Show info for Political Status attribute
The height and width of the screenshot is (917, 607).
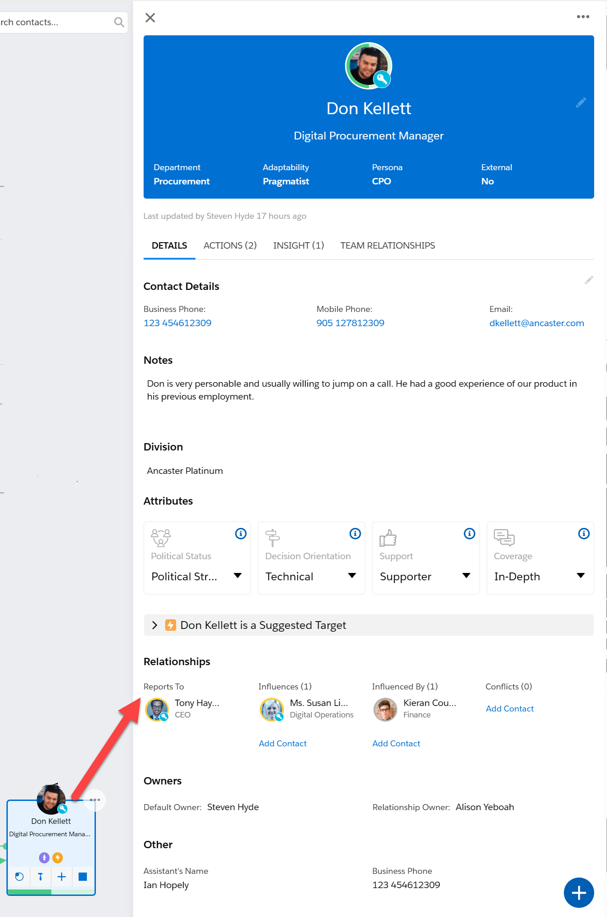tap(241, 534)
